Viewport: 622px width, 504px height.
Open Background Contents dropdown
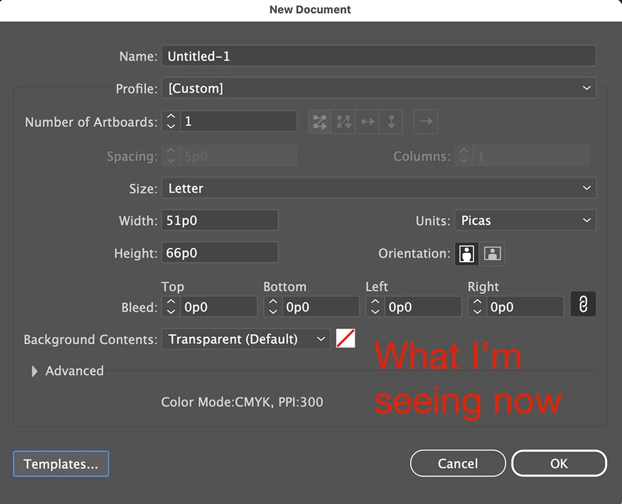point(246,339)
